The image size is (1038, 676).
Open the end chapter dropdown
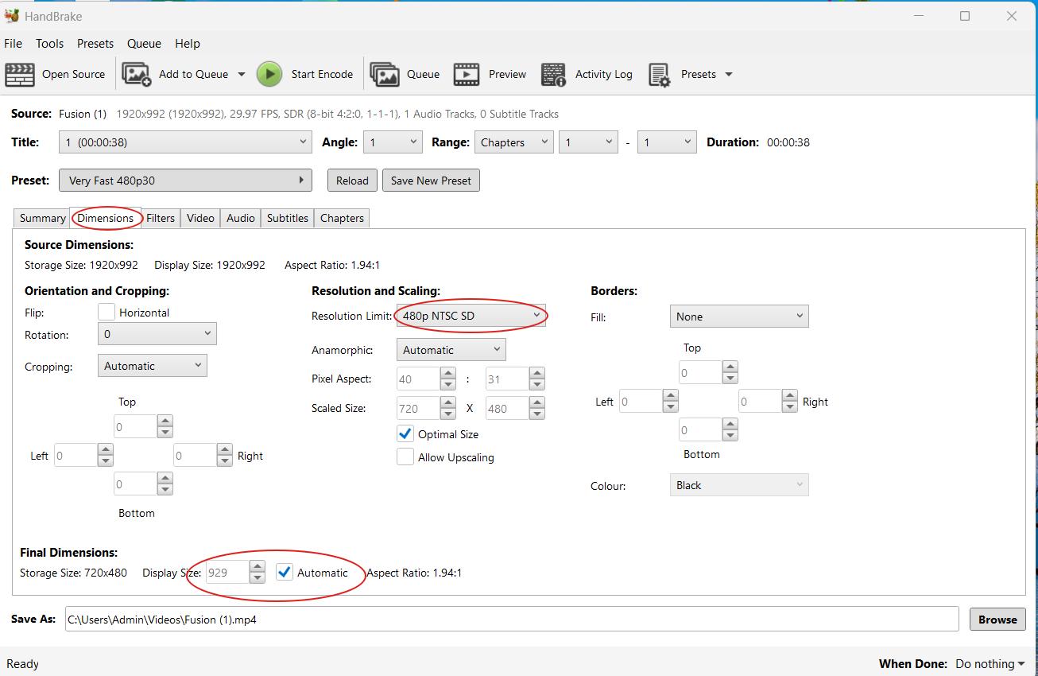coord(667,142)
